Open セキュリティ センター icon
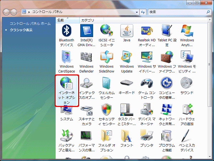Viewport: 214px width, 161px height. (x=107, y=114)
